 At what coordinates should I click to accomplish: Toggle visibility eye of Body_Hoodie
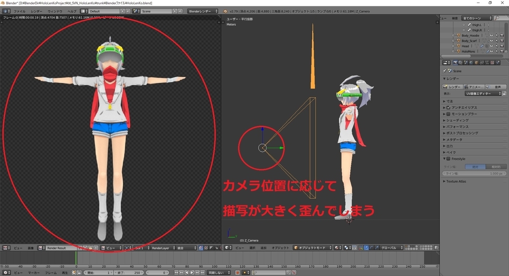[492, 35]
